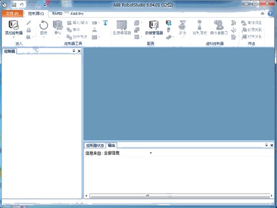Switch to the 控制器(C) ribbon tab
Screen dimensions: 277x208
point(36,14)
